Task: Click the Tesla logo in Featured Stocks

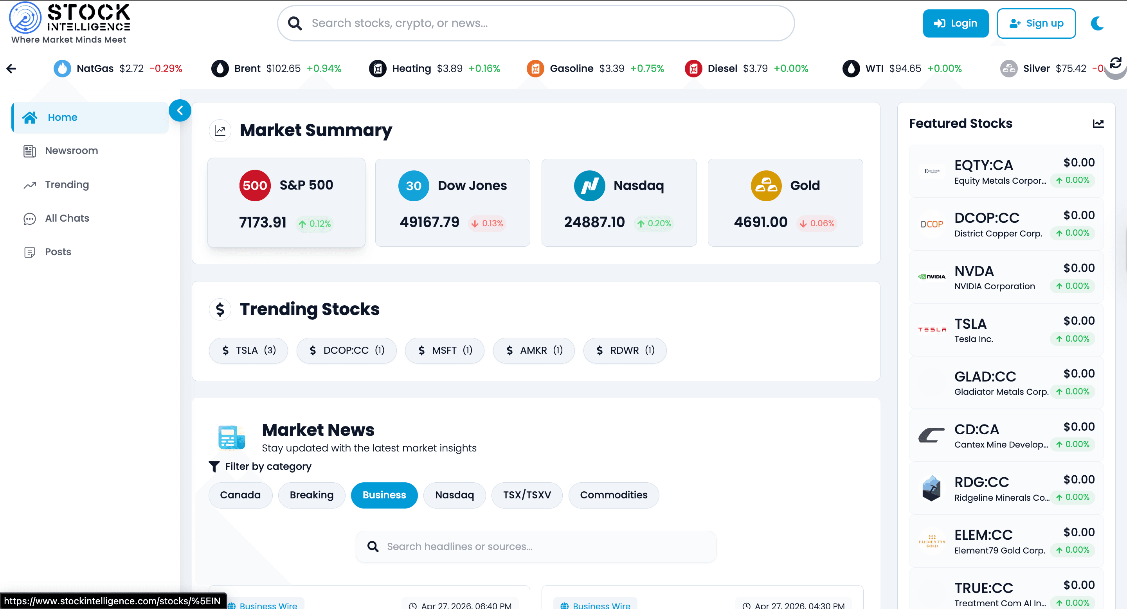Action: click(x=932, y=330)
